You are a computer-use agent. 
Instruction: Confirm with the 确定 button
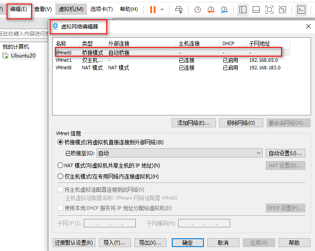pos(188,243)
